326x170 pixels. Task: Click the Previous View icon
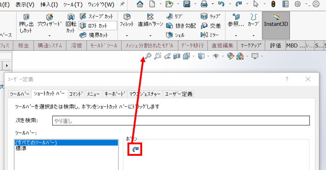pos(167,56)
